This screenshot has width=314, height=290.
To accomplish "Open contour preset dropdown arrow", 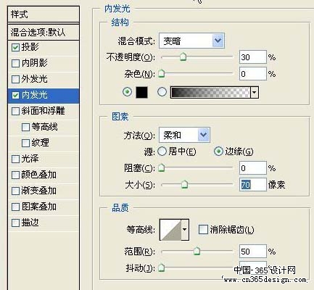I will (185, 230).
